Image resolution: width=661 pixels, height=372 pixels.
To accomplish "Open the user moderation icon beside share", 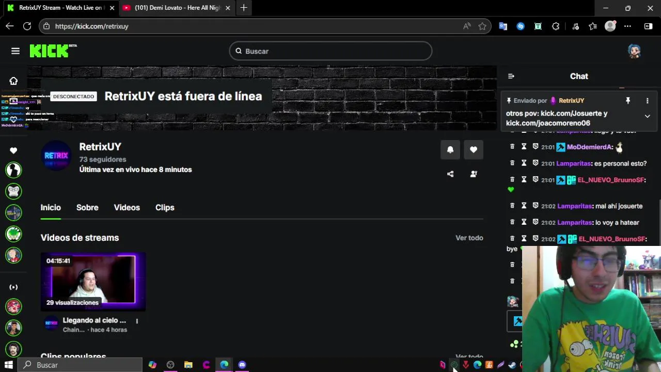I will coord(474,174).
